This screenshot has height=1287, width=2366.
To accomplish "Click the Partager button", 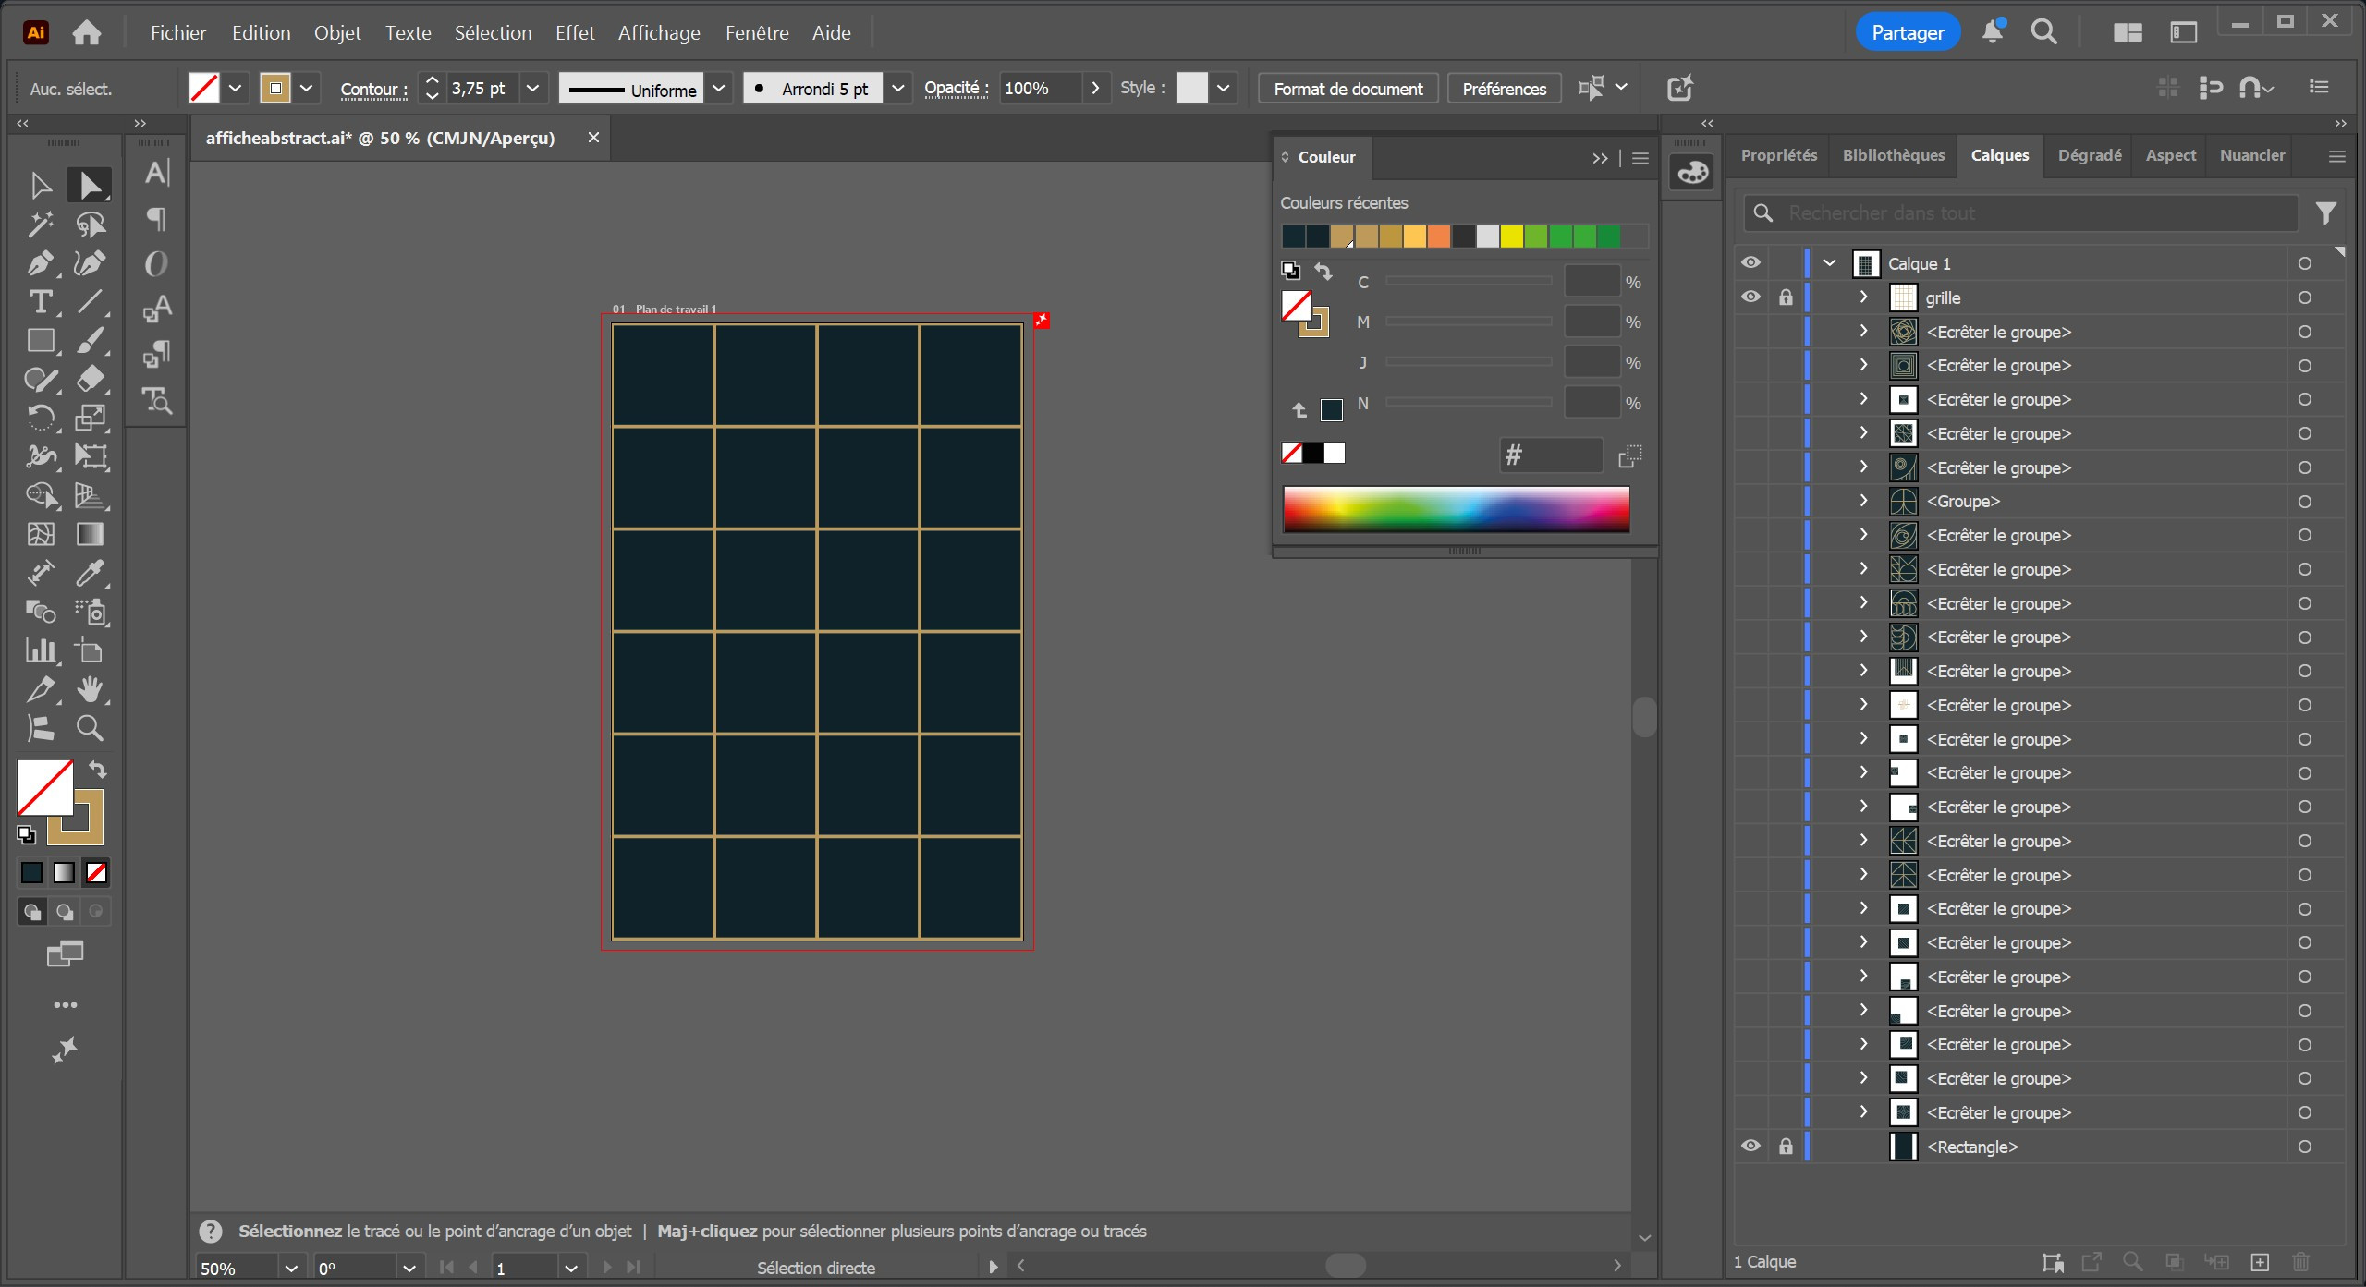I will click(1908, 33).
